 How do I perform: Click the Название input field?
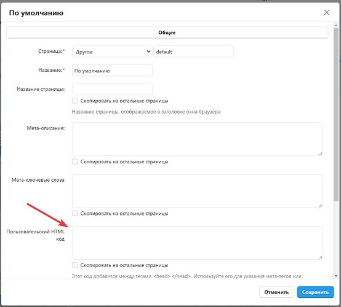pyautogui.click(x=112, y=70)
